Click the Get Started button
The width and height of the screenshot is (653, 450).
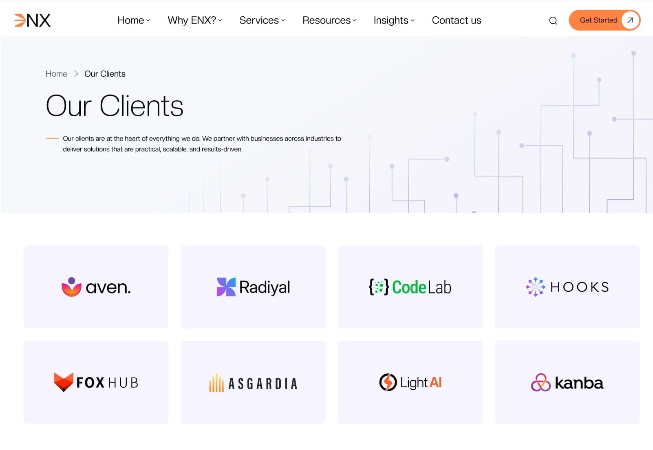point(604,20)
